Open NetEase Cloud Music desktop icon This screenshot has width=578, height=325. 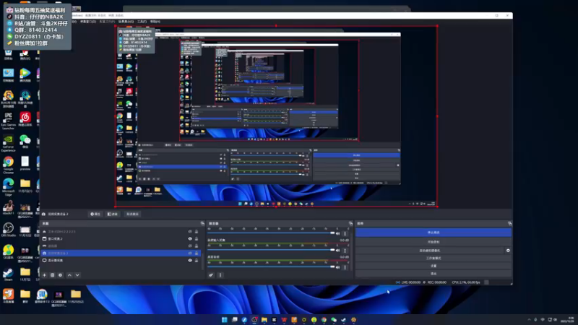point(25,120)
